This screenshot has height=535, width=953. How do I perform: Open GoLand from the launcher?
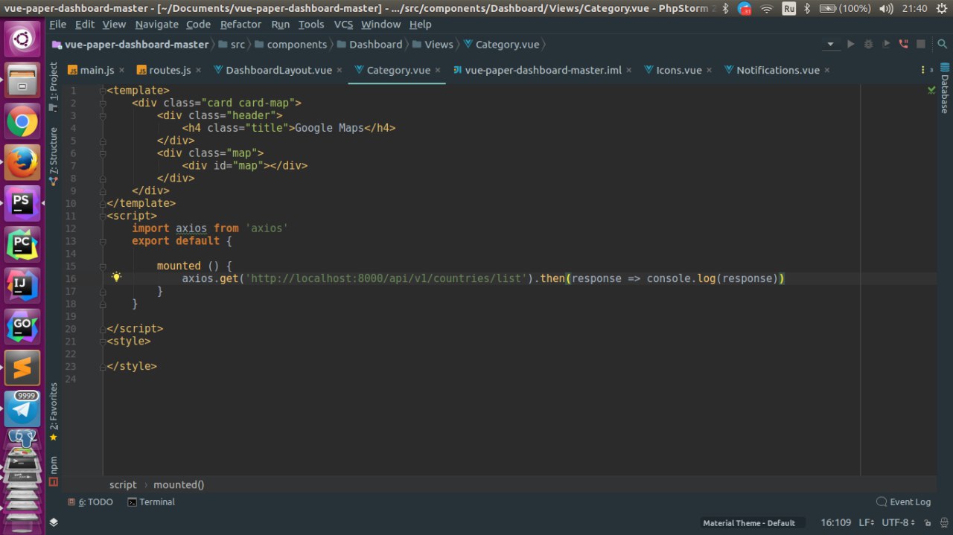point(22,326)
